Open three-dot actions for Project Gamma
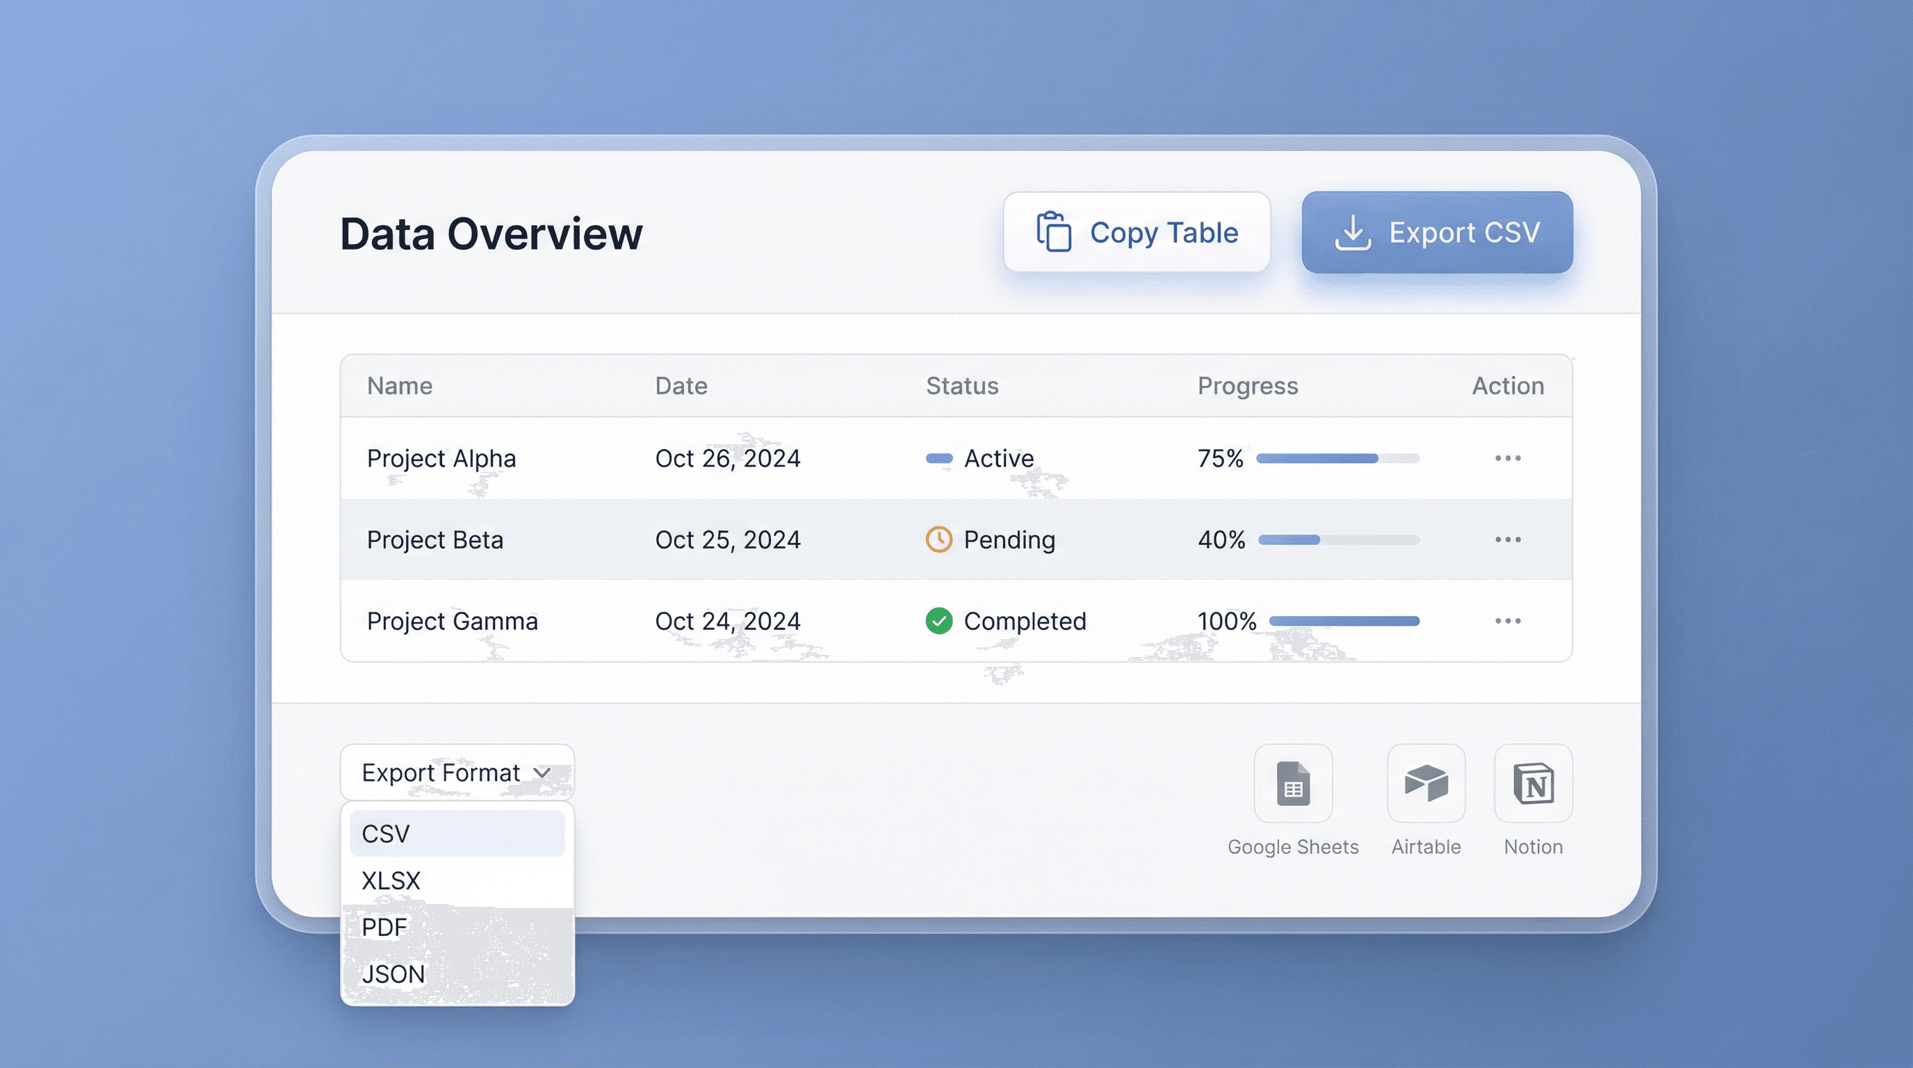 tap(1508, 621)
